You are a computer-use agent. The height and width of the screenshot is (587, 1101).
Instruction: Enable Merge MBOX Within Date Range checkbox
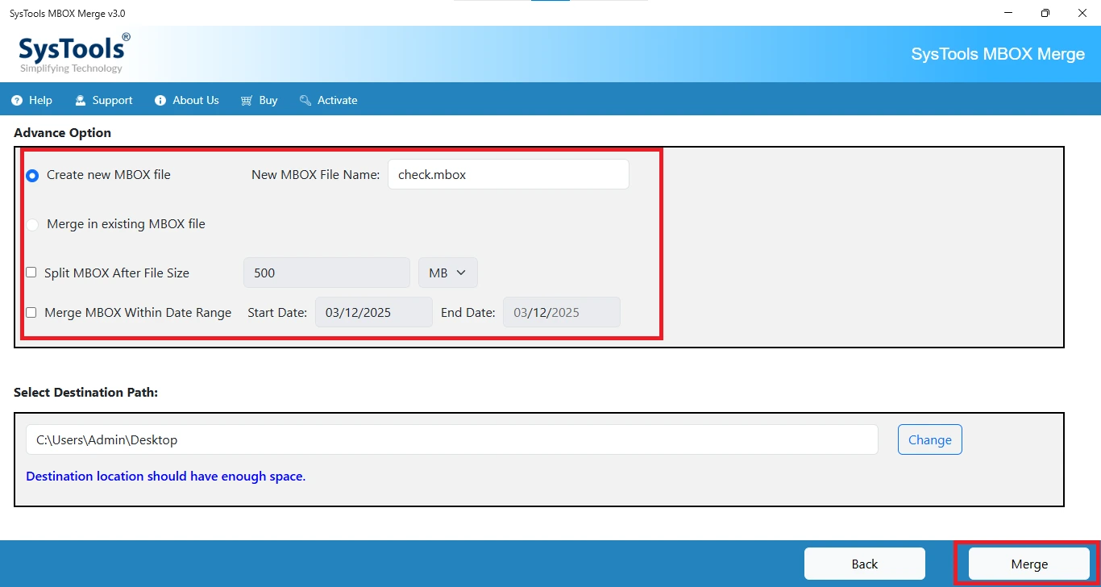31,313
